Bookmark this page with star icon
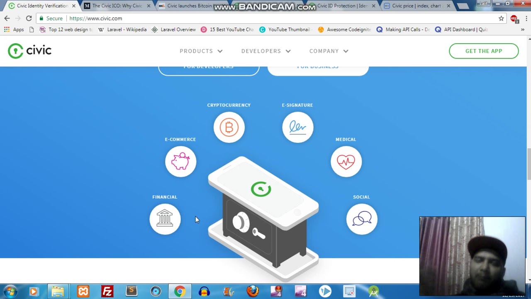This screenshot has height=299, width=531. pos(501,18)
